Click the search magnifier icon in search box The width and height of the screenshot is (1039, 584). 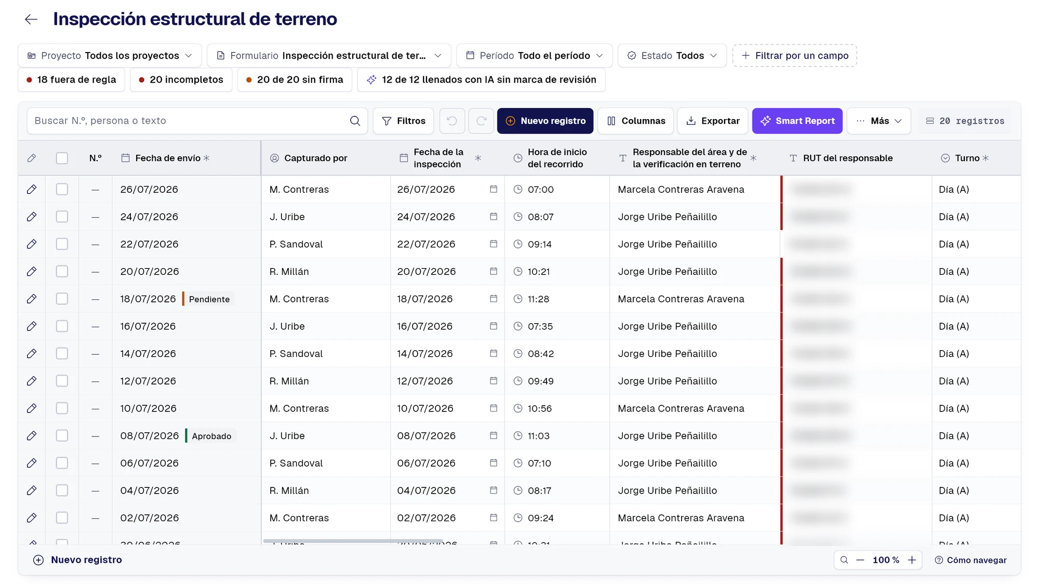pos(355,121)
